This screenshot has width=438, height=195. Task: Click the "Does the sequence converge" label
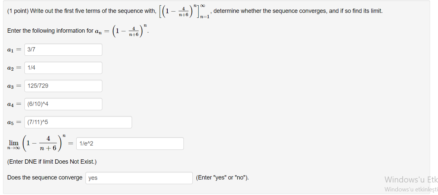[45, 178]
